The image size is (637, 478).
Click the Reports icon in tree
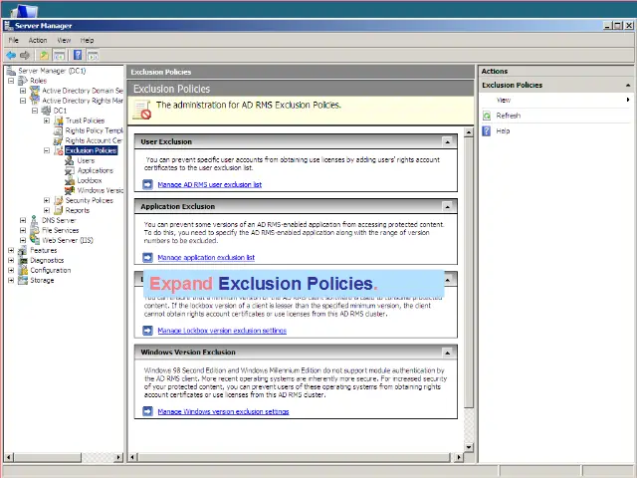click(x=59, y=210)
